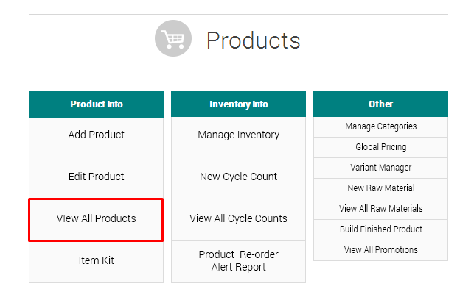The width and height of the screenshot is (474, 303).
Task: Open the Add Product page
Action: 96,135
